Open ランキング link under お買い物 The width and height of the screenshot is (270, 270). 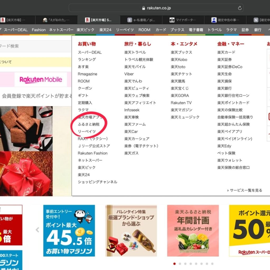click(x=86, y=59)
